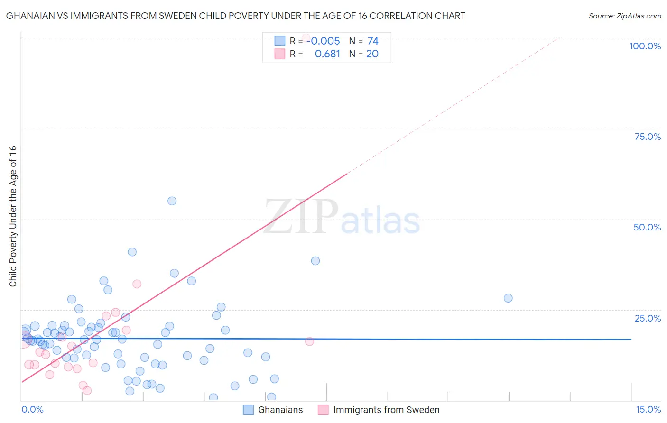Image resolution: width=667 pixels, height=423 pixels.
Task: Select the Ghanaians legend label
Action: 280,410
